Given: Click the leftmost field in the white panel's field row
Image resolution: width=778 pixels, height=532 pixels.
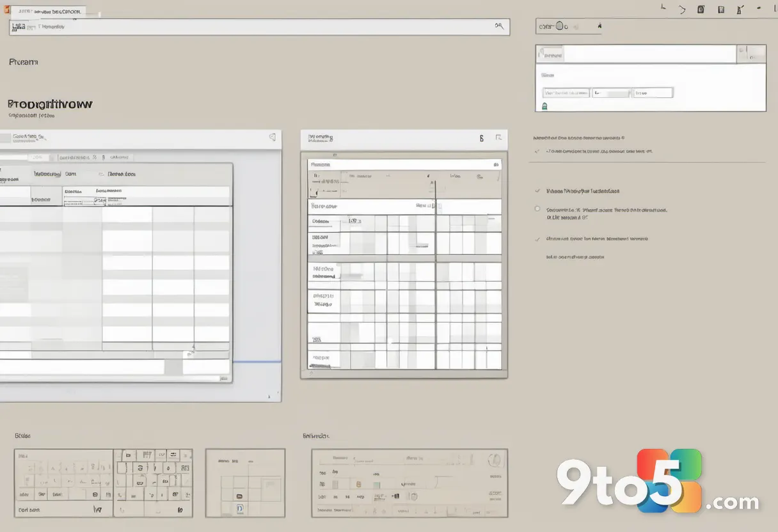Looking at the screenshot, I should click(x=566, y=93).
